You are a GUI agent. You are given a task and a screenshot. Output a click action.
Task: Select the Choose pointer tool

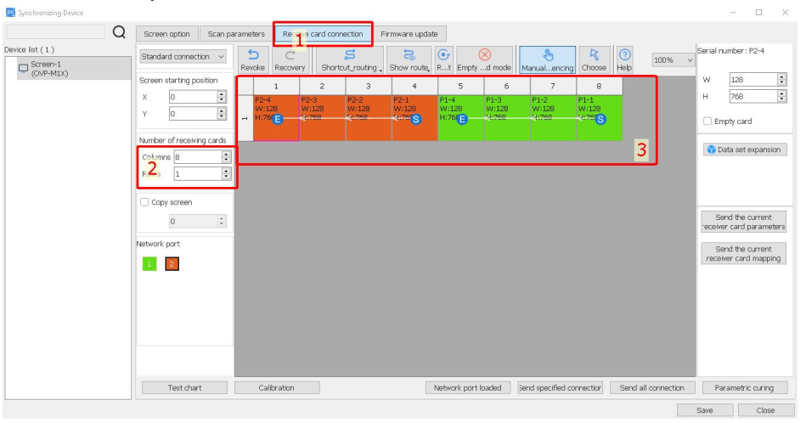point(594,60)
